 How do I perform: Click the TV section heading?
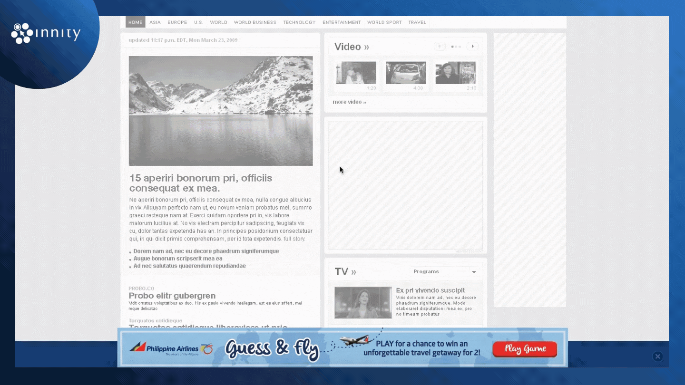pyautogui.click(x=345, y=272)
